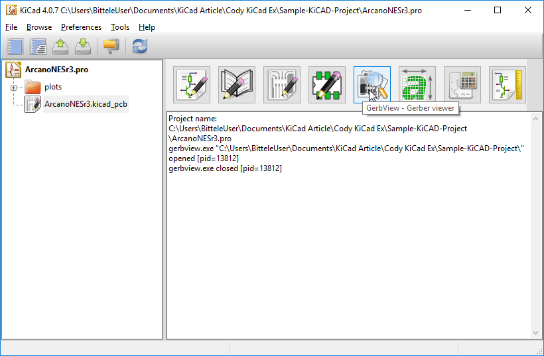Open Bitmap2Component converter tool
Viewport: 544px width, 356px height.
[417, 85]
